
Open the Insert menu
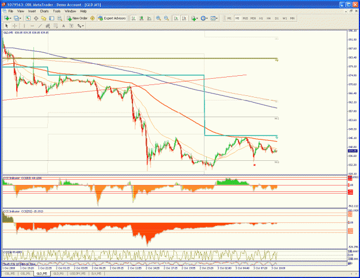pyautogui.click(x=32, y=11)
